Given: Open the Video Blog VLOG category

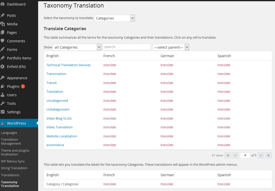Looking at the screenshot, I should (x=59, y=118).
